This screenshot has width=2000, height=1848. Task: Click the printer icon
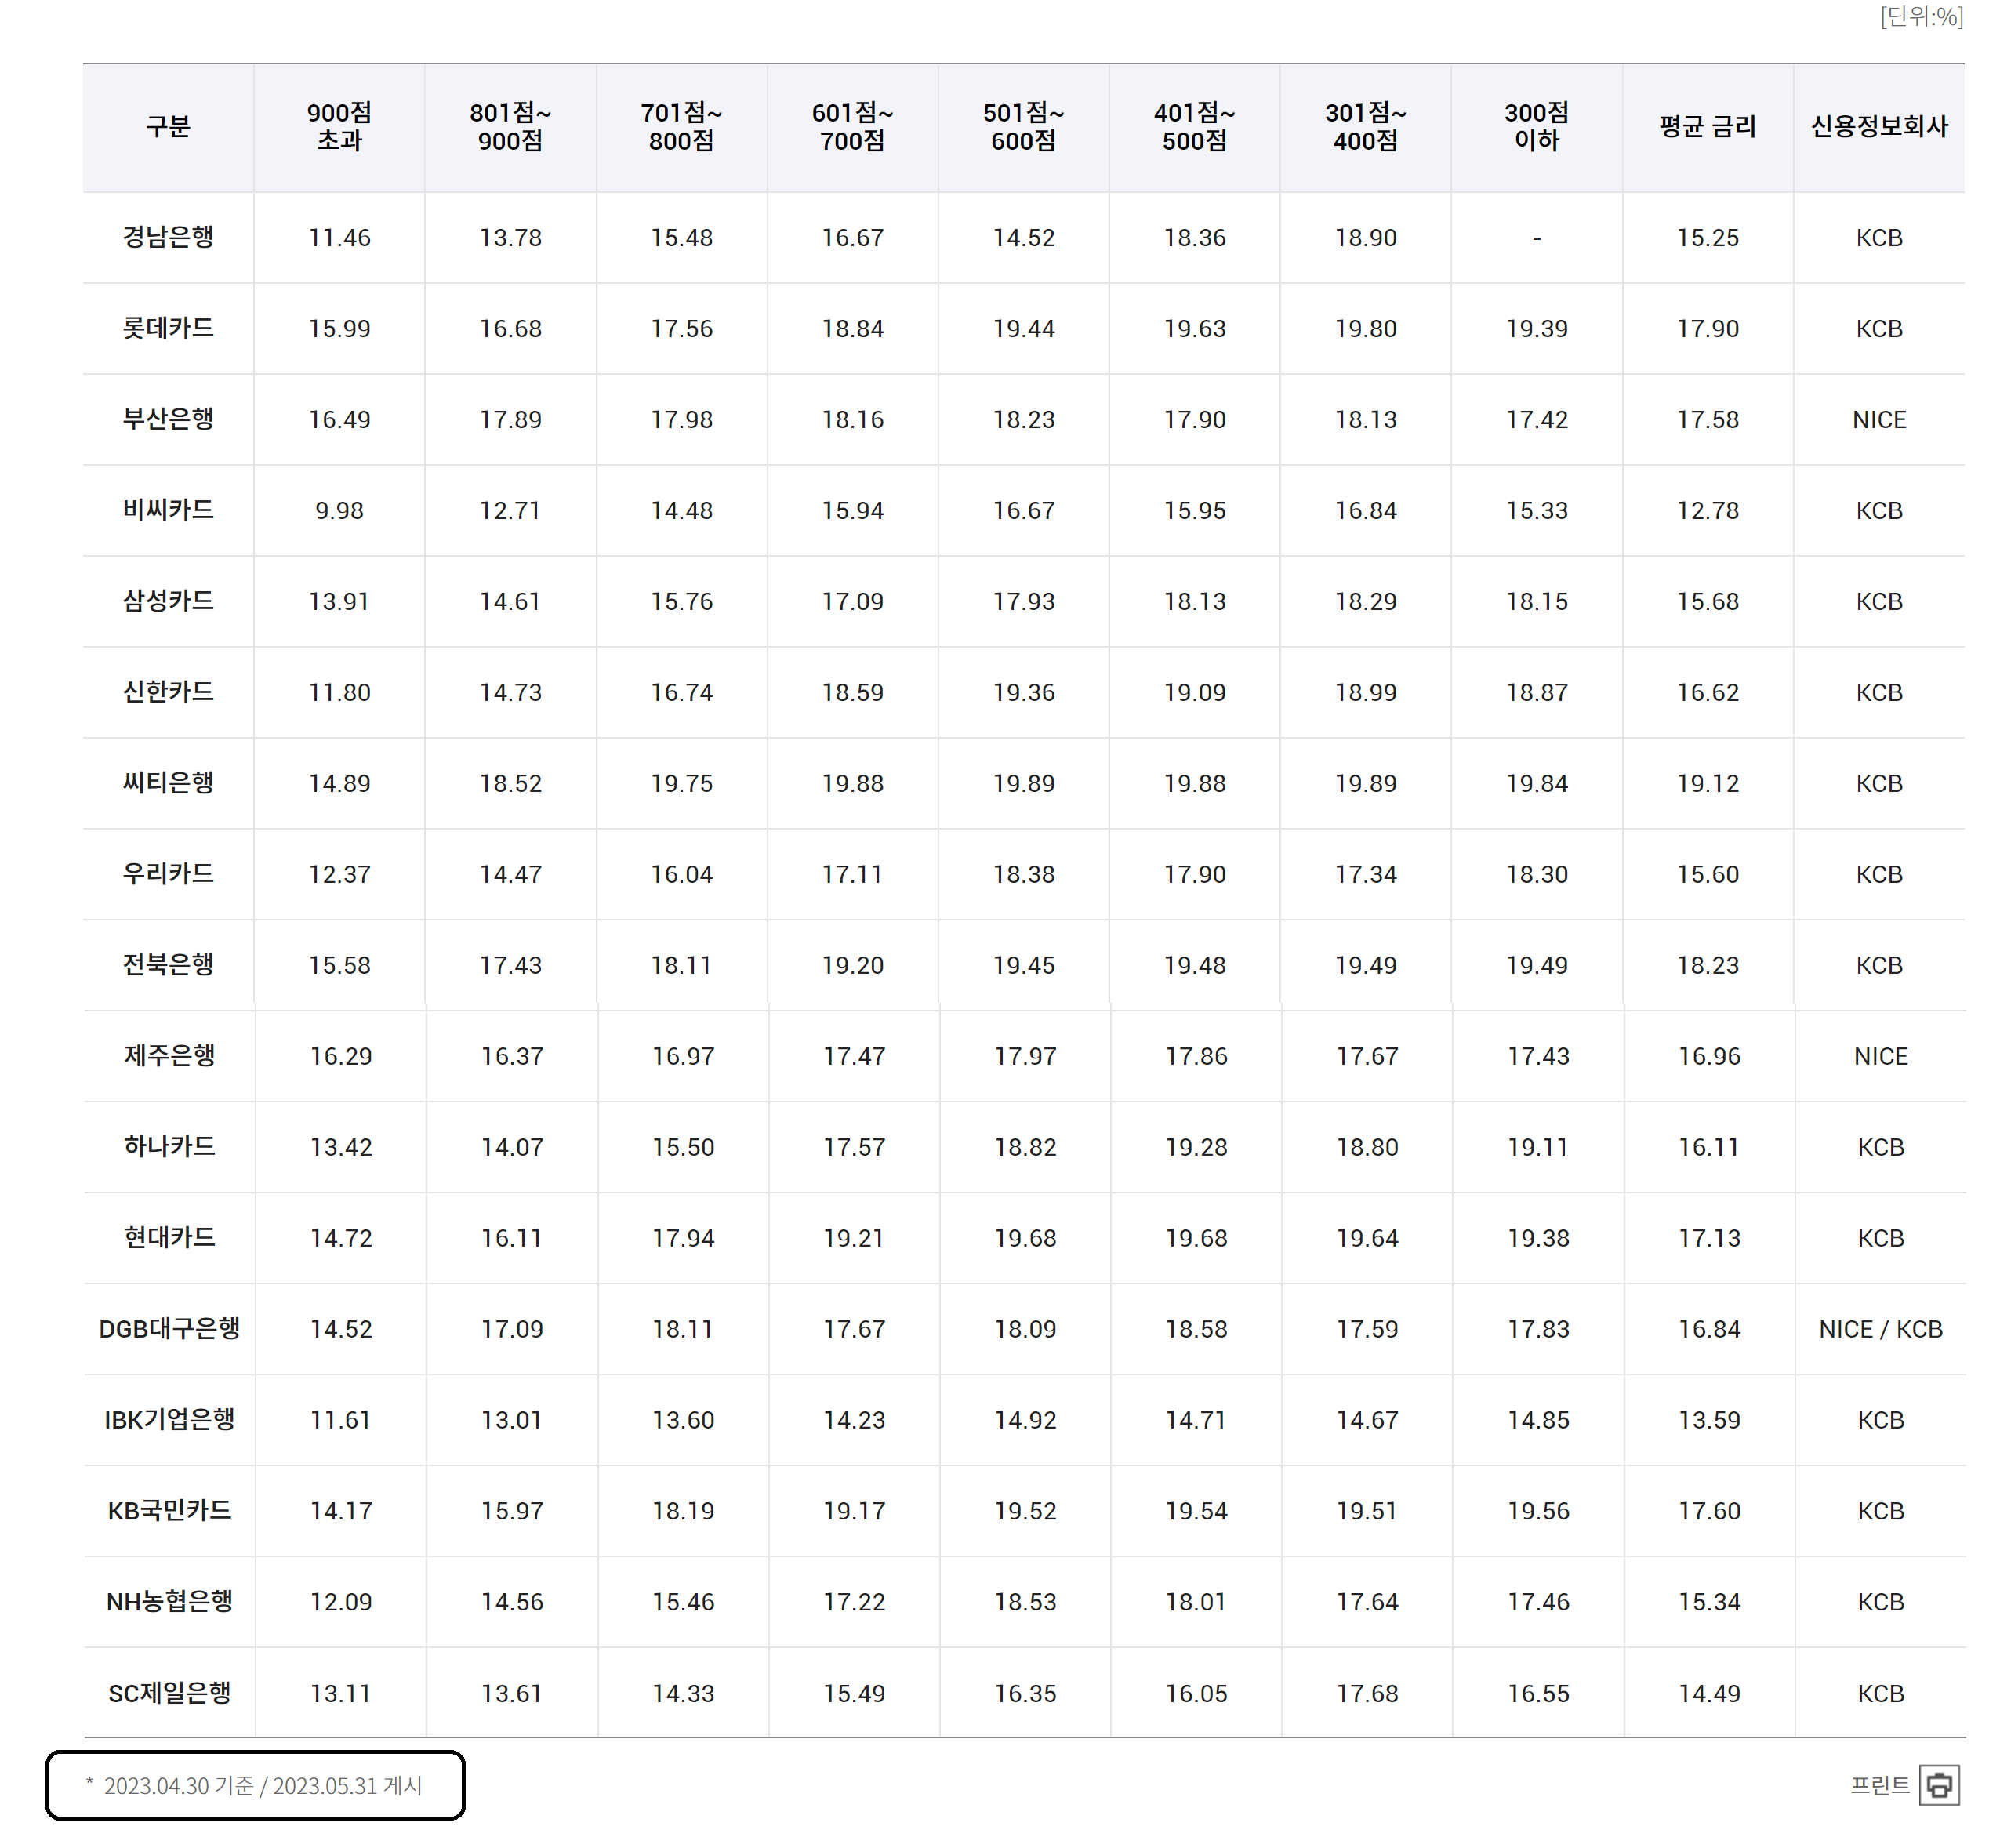(x=1938, y=1785)
